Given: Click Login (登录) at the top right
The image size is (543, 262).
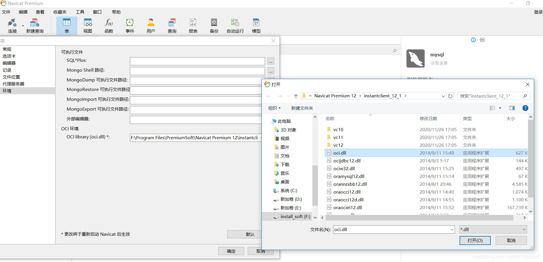Looking at the screenshot, I should [x=538, y=12].
